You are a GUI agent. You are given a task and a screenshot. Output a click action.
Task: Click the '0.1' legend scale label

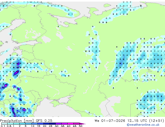(x=3, y=126)
